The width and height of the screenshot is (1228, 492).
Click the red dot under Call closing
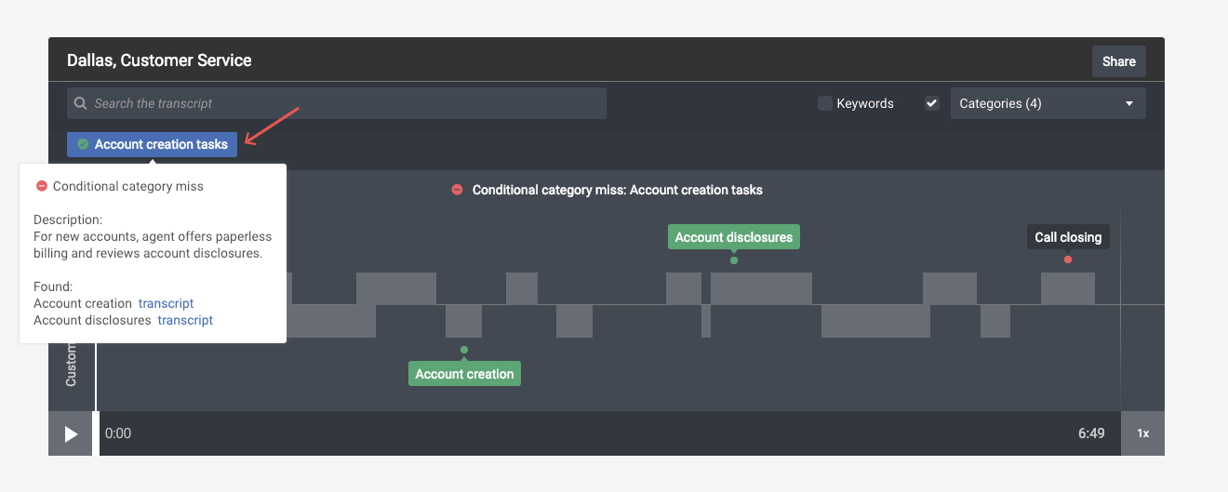1067,259
